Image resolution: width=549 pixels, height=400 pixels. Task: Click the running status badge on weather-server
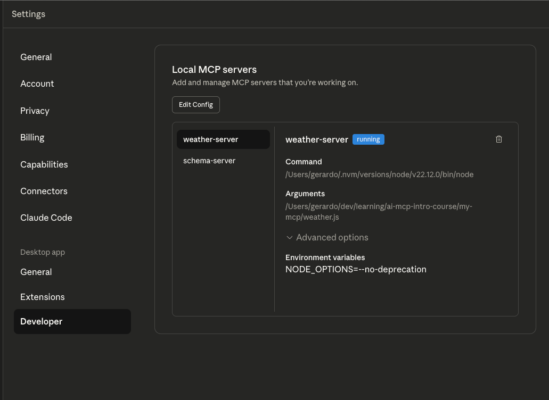coord(368,139)
